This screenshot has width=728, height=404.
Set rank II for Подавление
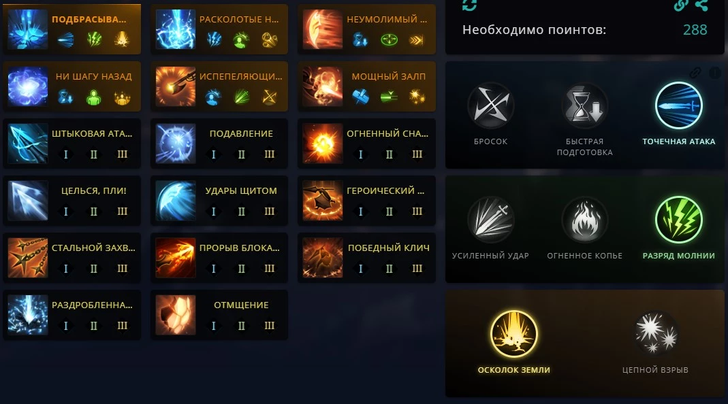242,154
